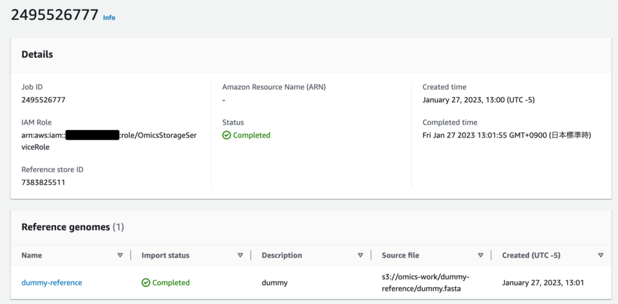
Task: Click the January 27, 2023, 13:01 created cell
Action: click(543, 283)
